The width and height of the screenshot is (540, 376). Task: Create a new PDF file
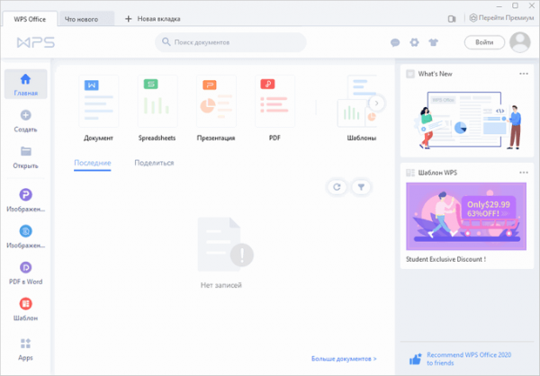point(274,108)
